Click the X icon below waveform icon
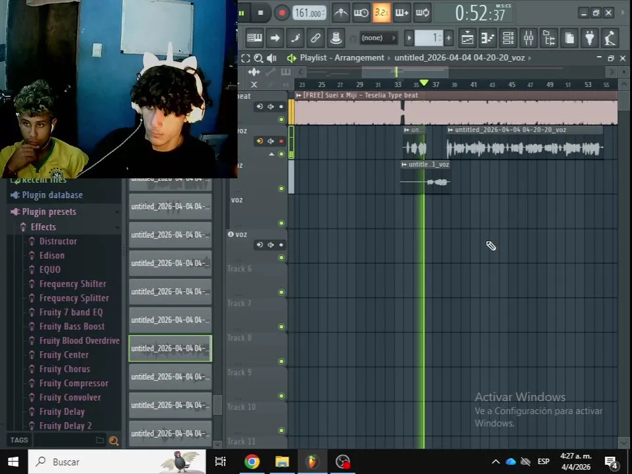 [253, 85]
